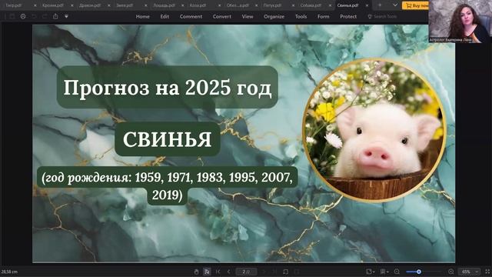Close the Змея.pdf tab
The image size is (492, 277).
coord(145,5)
